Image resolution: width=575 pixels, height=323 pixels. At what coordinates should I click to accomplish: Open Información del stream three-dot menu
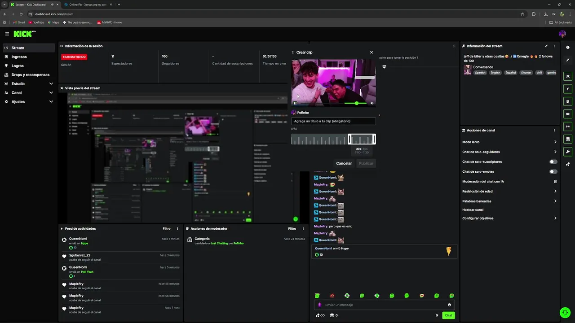[x=554, y=46]
